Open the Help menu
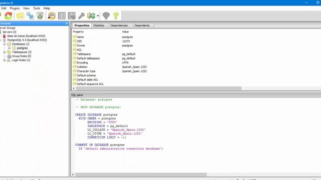The width and height of the screenshot is (321, 180). pyautogui.click(x=47, y=8)
